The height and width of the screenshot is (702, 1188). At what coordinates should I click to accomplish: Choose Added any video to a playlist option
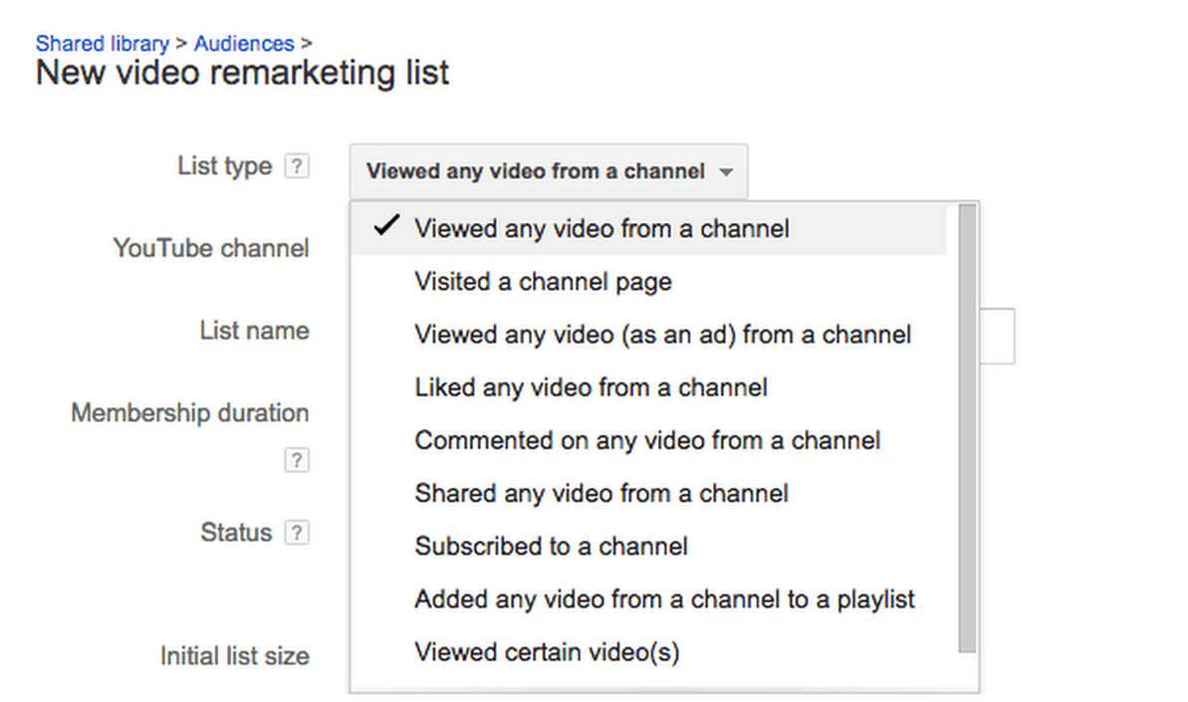663,598
